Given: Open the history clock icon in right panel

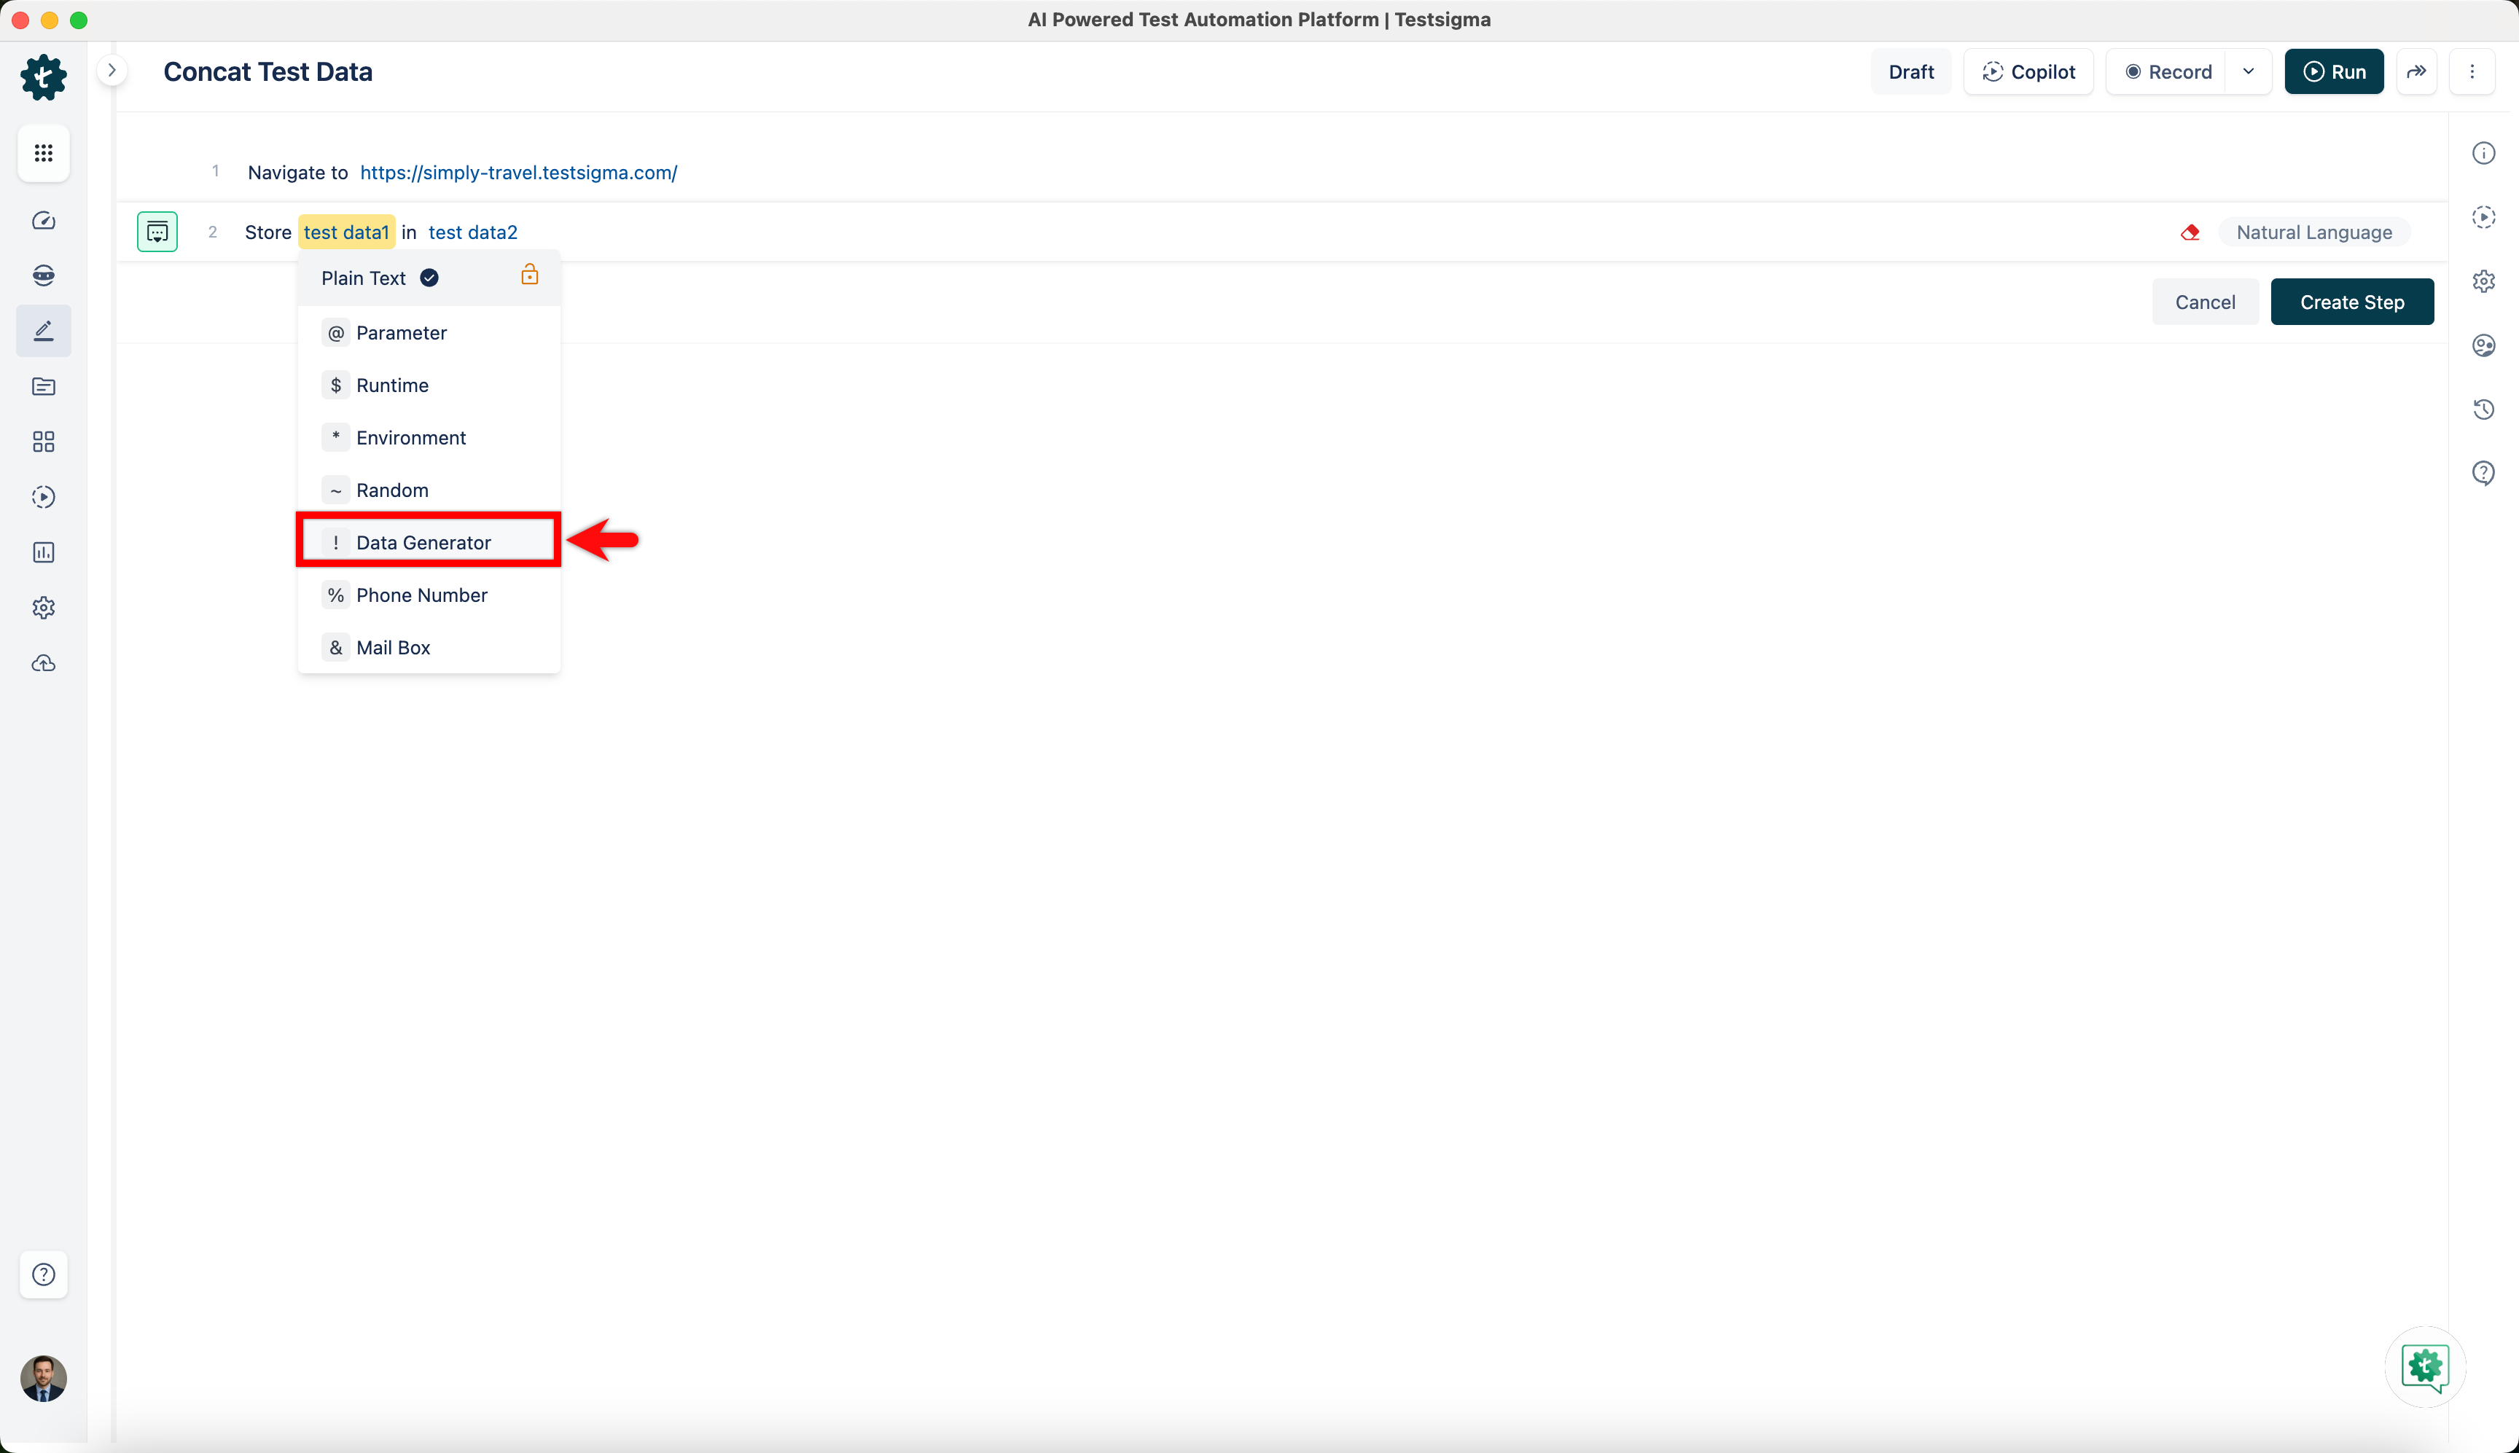Looking at the screenshot, I should click(x=2483, y=409).
